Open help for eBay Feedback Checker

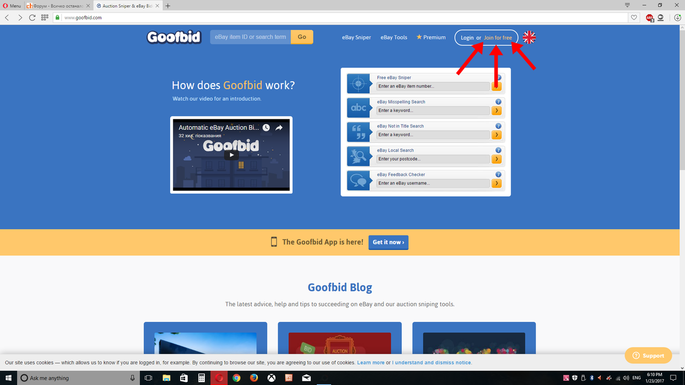498,174
